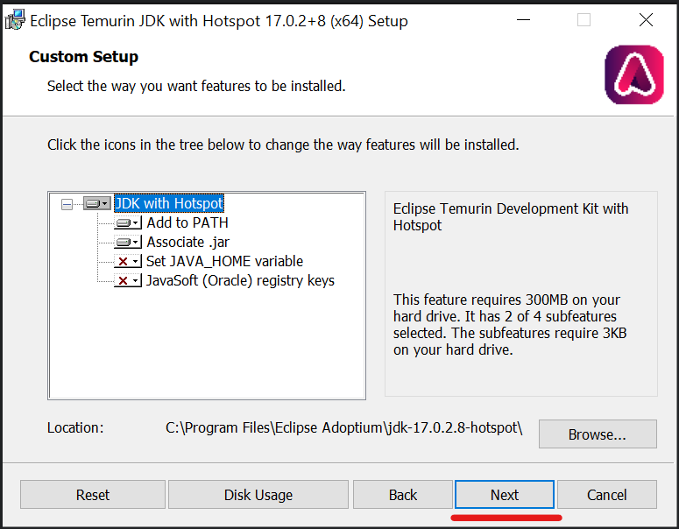This screenshot has height=529, width=679.
Task: Select the JDK with Hotspot tree item
Action: pos(169,203)
